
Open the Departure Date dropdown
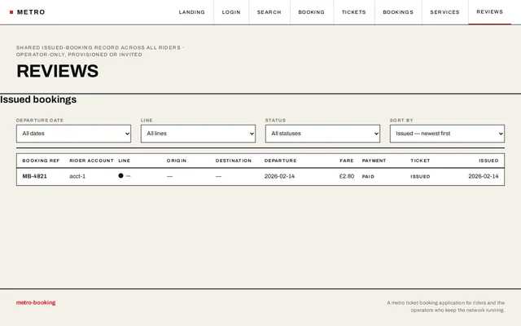coord(74,134)
